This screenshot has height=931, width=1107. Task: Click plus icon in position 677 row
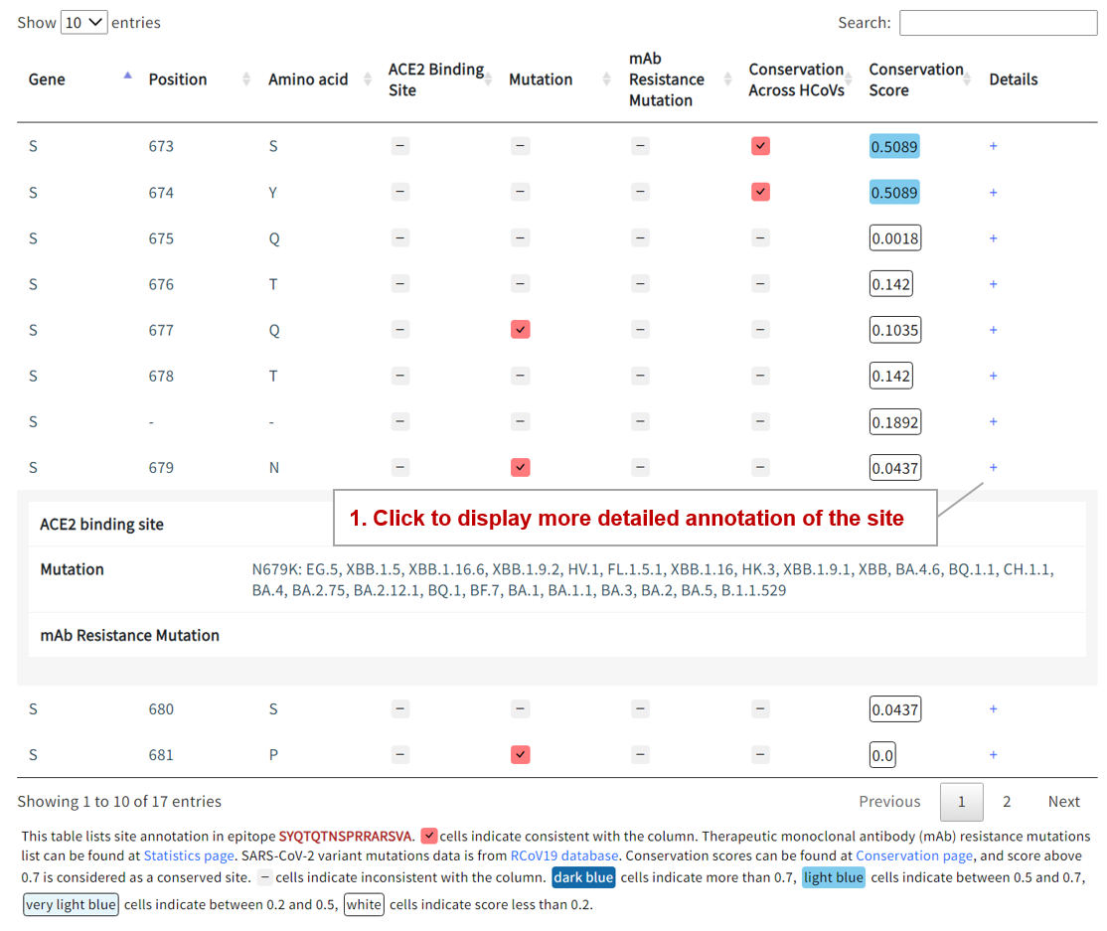[x=993, y=330]
